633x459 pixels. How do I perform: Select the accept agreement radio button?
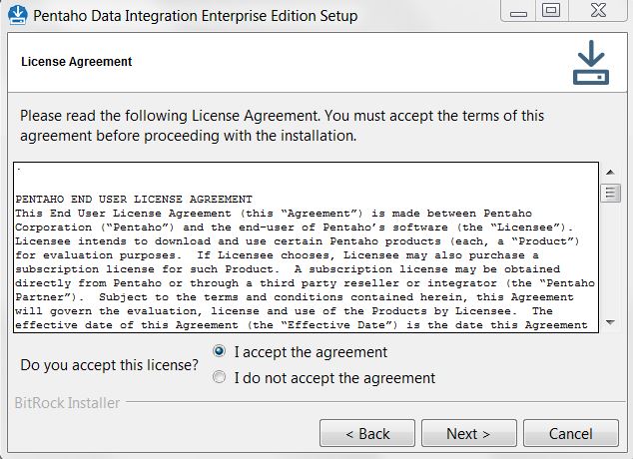point(220,352)
